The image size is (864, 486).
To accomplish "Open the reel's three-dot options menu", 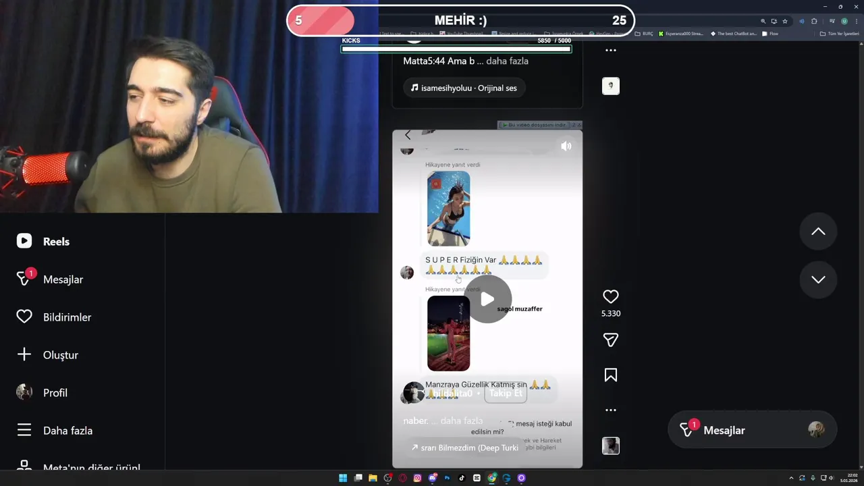I will click(x=611, y=410).
